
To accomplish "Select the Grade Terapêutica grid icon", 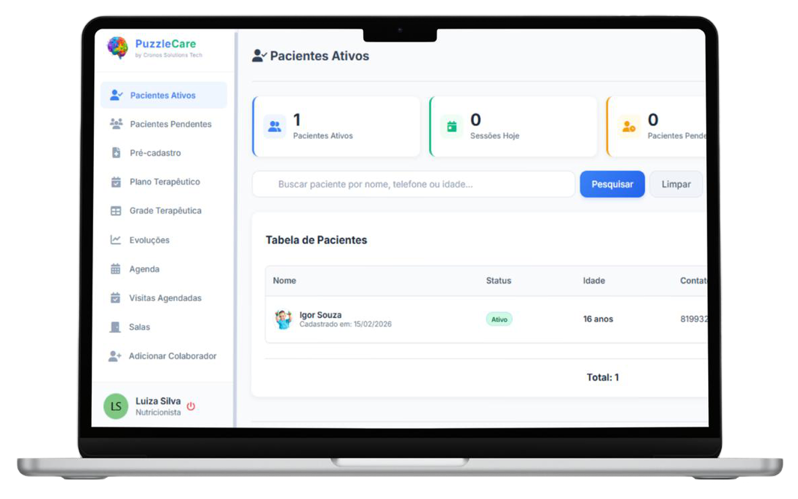I will click(115, 210).
